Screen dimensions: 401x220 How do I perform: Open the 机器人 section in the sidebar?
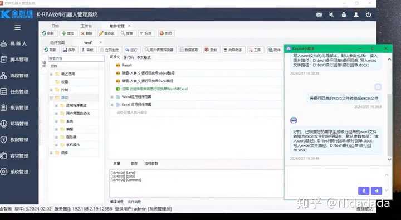[14, 43]
